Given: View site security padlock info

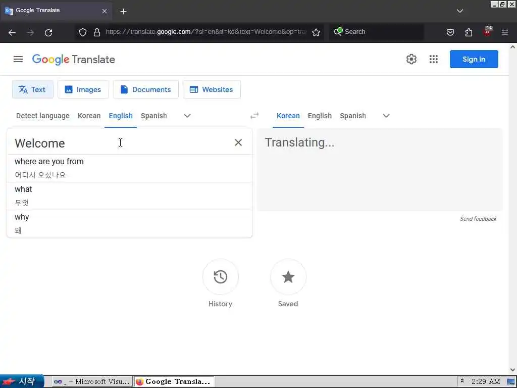Looking at the screenshot, I should tap(96, 32).
